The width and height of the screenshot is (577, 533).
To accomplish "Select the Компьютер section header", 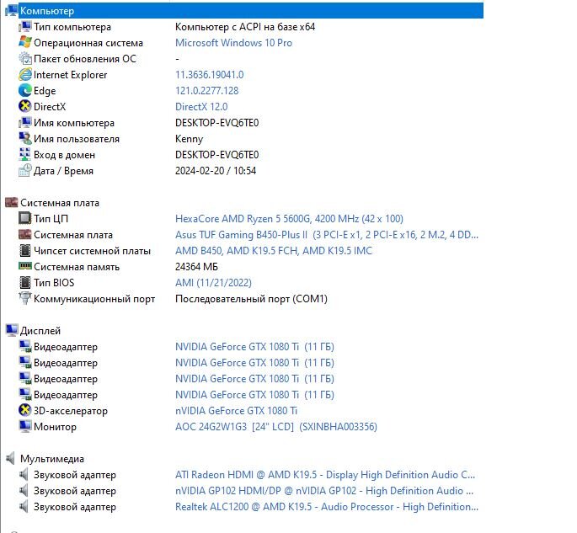I will pos(244,11).
